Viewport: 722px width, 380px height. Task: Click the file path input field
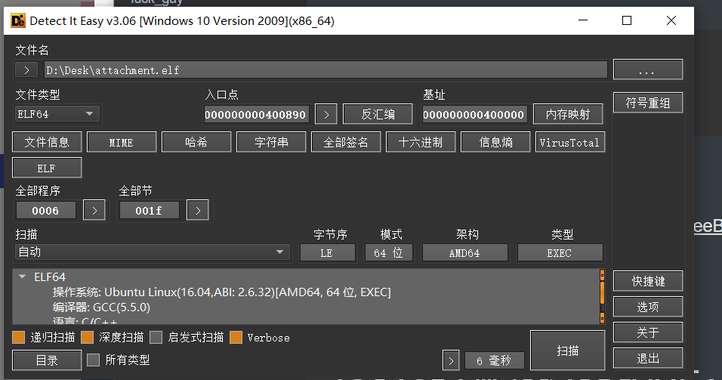325,70
